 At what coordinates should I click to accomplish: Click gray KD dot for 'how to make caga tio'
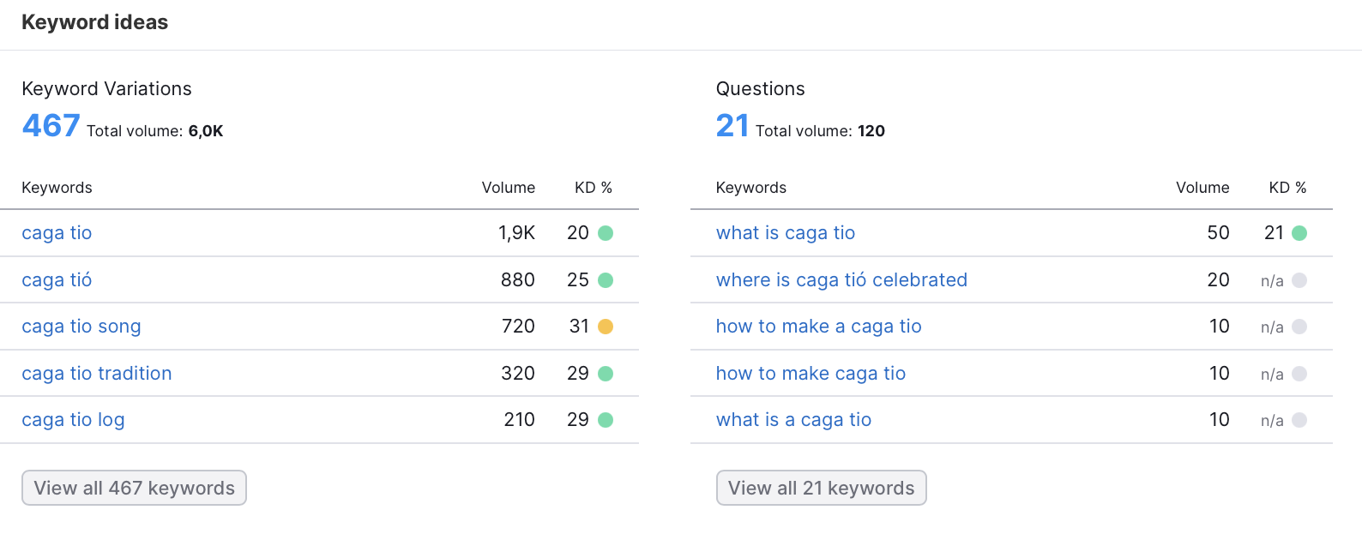[1299, 374]
